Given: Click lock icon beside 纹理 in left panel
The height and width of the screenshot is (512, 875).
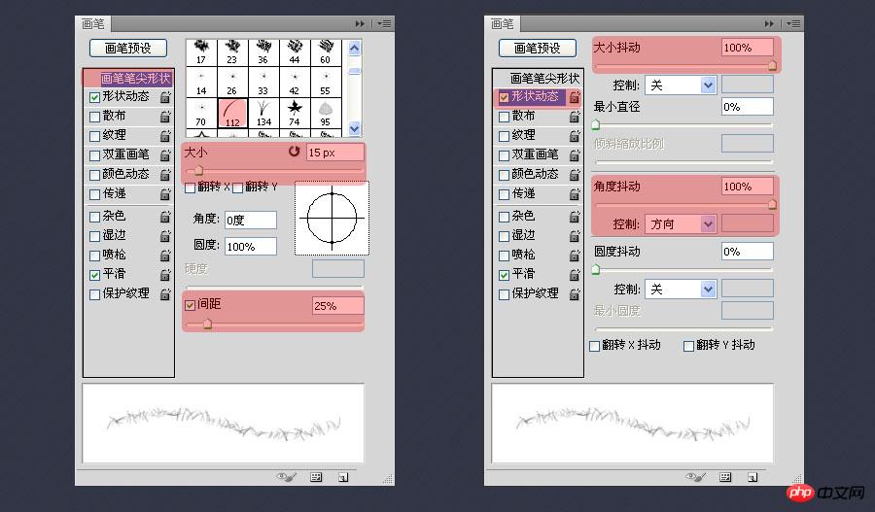Looking at the screenshot, I should (165, 136).
